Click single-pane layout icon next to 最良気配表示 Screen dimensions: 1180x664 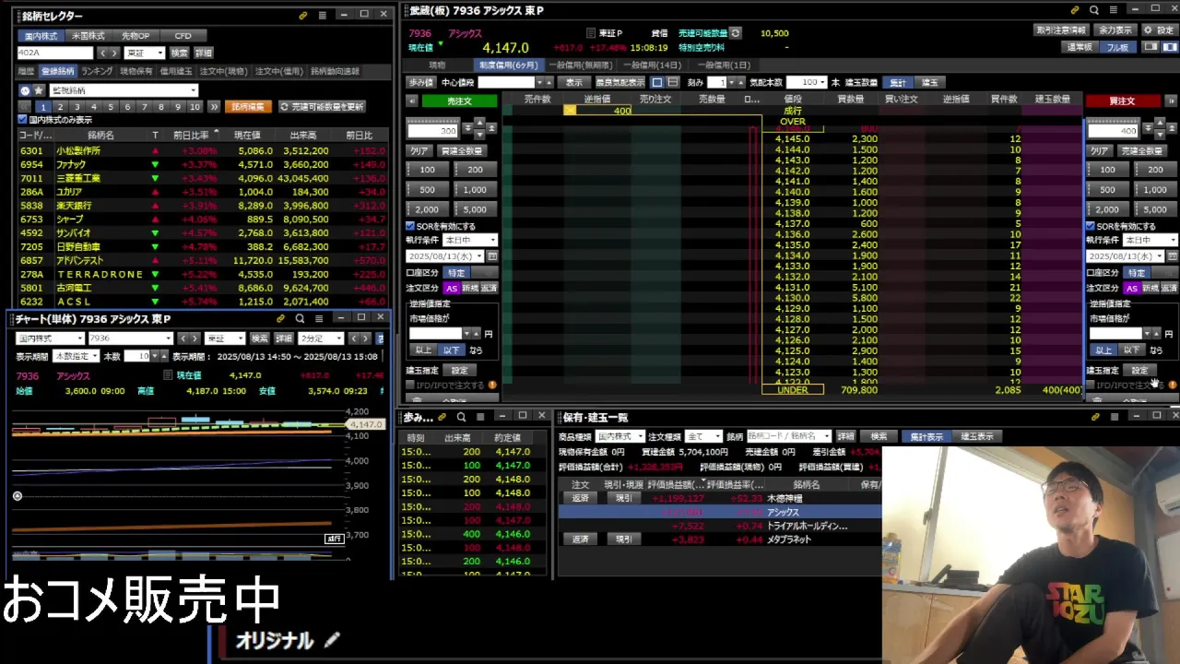tap(657, 82)
